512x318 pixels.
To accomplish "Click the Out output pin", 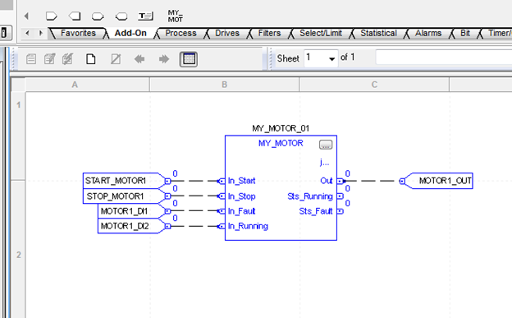I will click(x=341, y=181).
